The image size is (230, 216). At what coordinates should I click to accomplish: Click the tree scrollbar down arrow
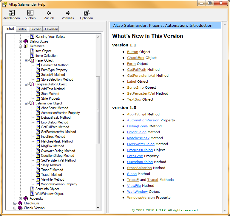(x=98, y=208)
